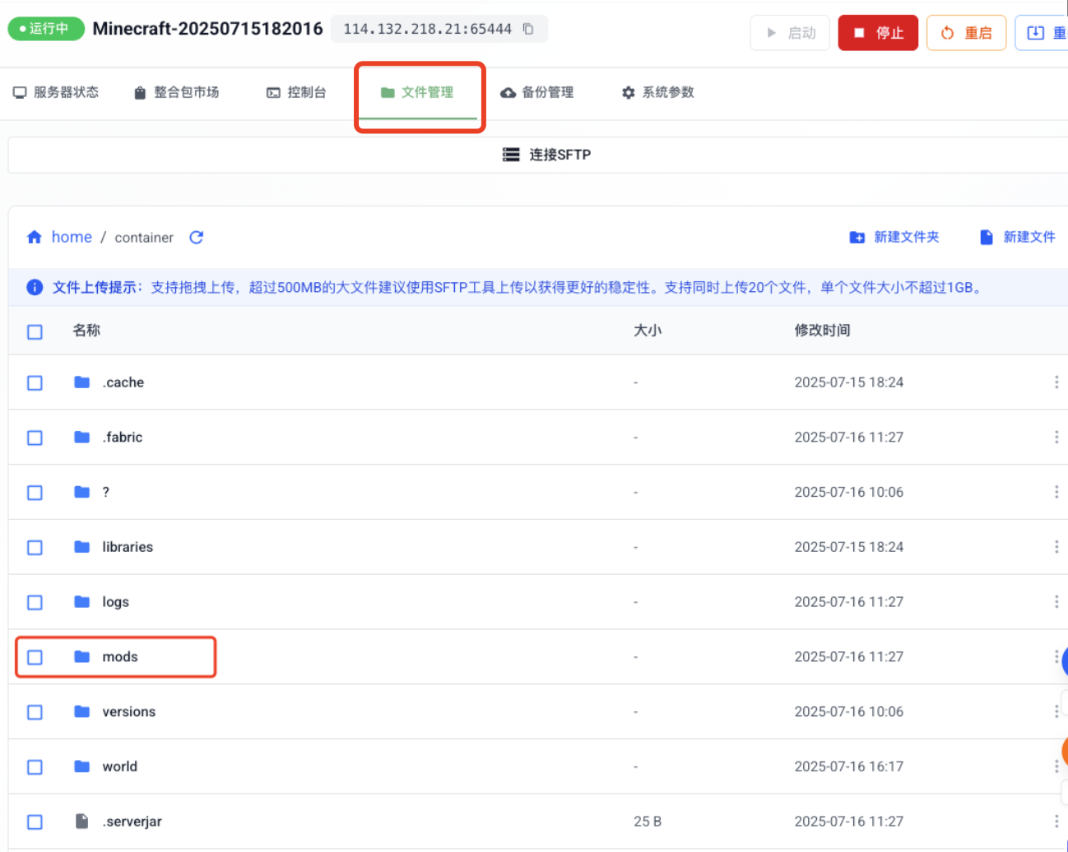Viewport: 1068px width, 852px height.
Task: Click the 2025-07-16 16:17 timestamp
Action: click(848, 766)
